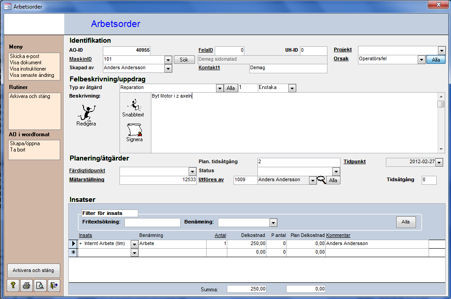
Task: Choose Skicka e-post from Meny
Action: [25, 56]
